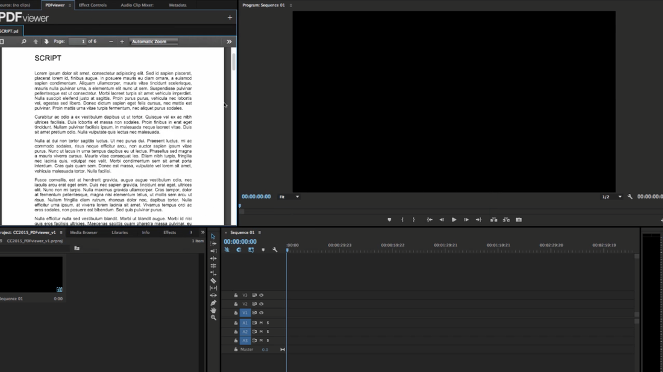This screenshot has width=663, height=372.
Task: Click the Add Marker icon in the timeline
Action: pos(263,250)
